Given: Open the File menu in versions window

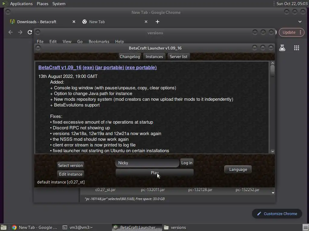Looking at the screenshot, I should click(x=40, y=42).
